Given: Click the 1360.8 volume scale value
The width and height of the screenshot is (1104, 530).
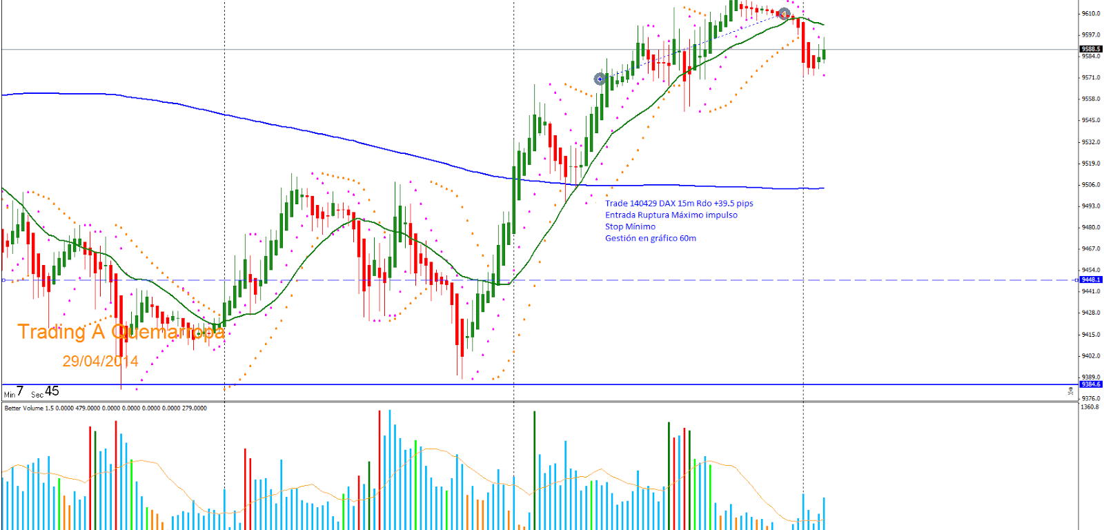Looking at the screenshot, I should click(1090, 407).
